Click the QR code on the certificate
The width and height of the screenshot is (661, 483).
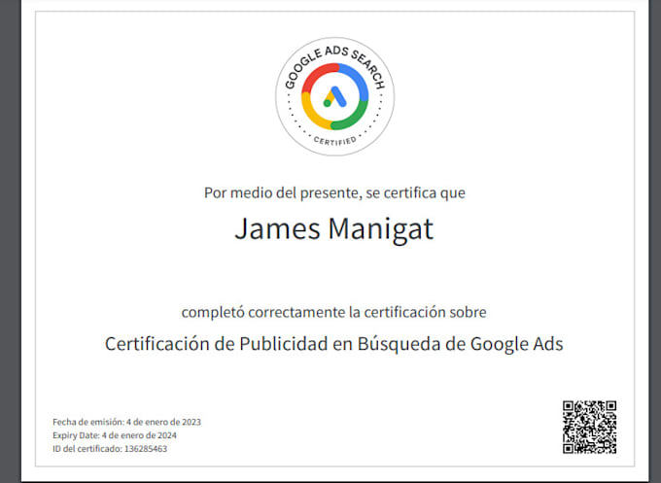click(x=589, y=427)
